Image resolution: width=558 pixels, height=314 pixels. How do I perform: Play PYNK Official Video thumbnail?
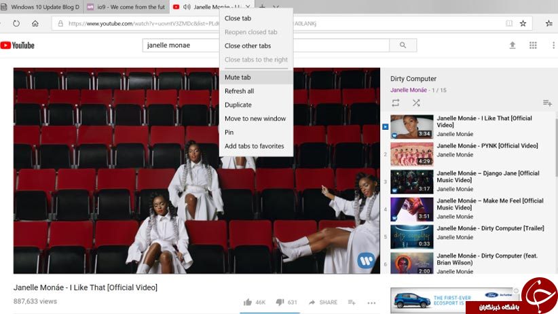(x=412, y=154)
